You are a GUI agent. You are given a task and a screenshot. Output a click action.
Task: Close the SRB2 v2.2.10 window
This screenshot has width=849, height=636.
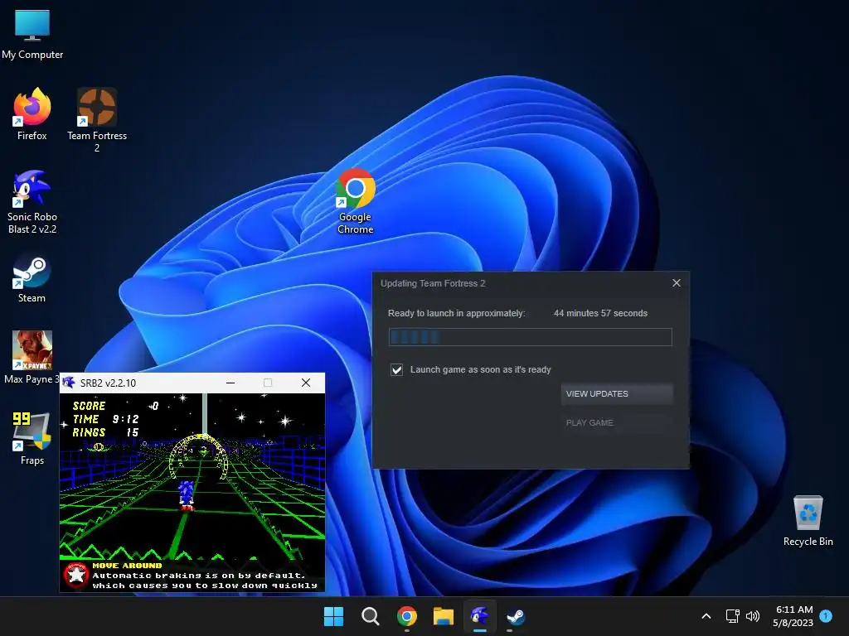(306, 383)
